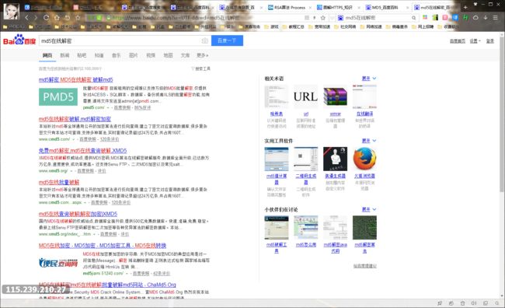Open downloads via the down-arrow icon

486,18
